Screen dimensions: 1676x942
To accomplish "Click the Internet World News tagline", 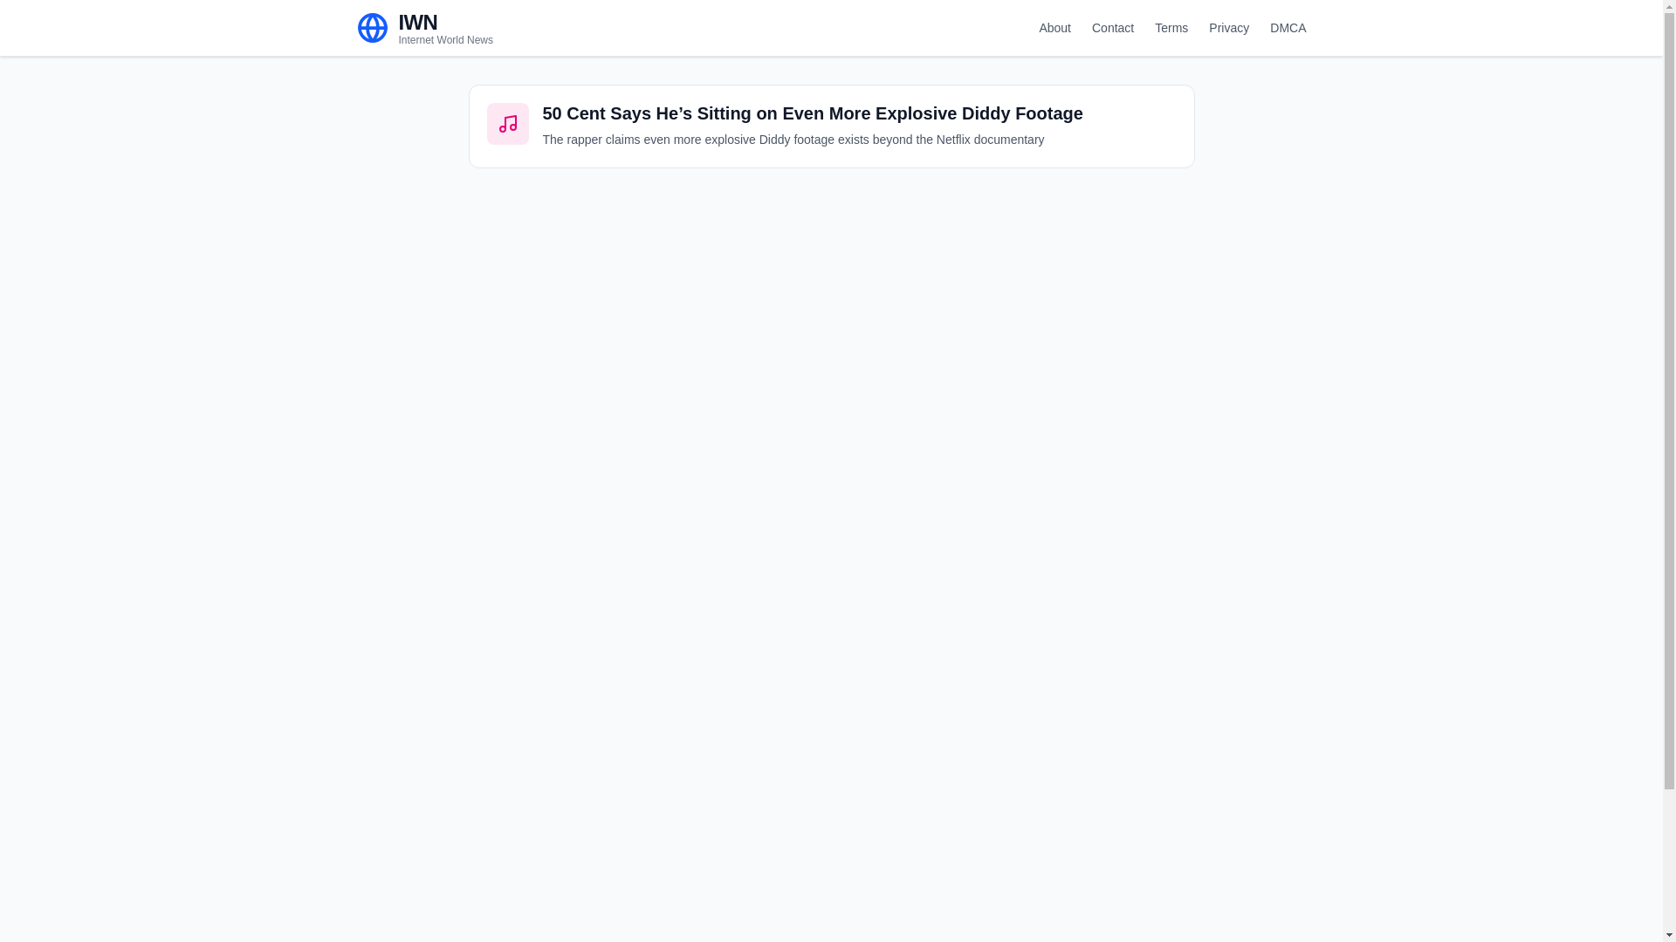I will pyautogui.click(x=446, y=40).
